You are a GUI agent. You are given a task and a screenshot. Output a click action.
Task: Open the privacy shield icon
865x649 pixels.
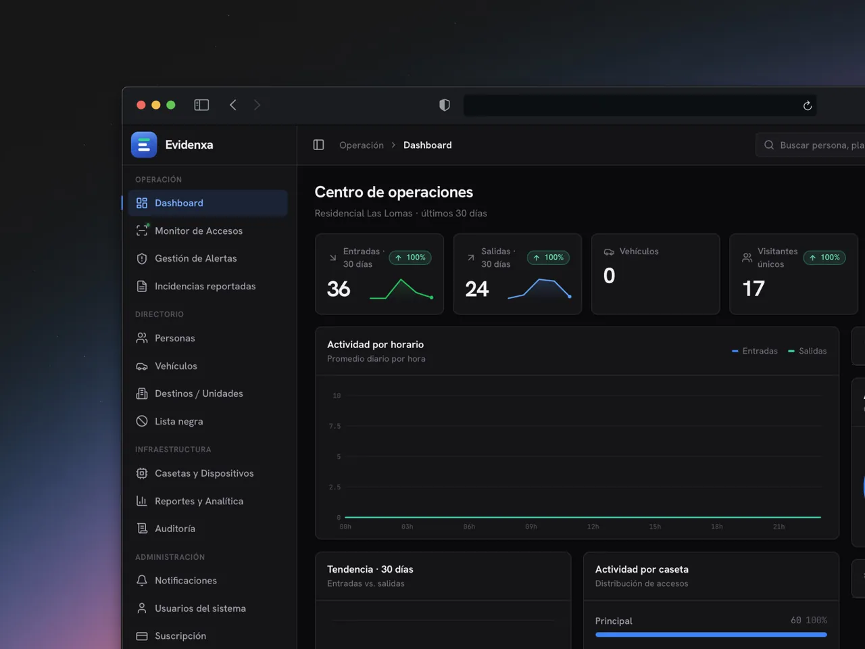tap(445, 105)
